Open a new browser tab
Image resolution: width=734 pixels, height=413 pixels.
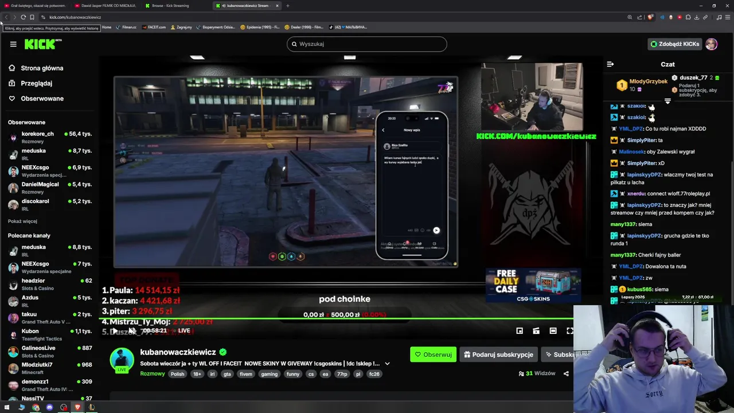(288, 6)
